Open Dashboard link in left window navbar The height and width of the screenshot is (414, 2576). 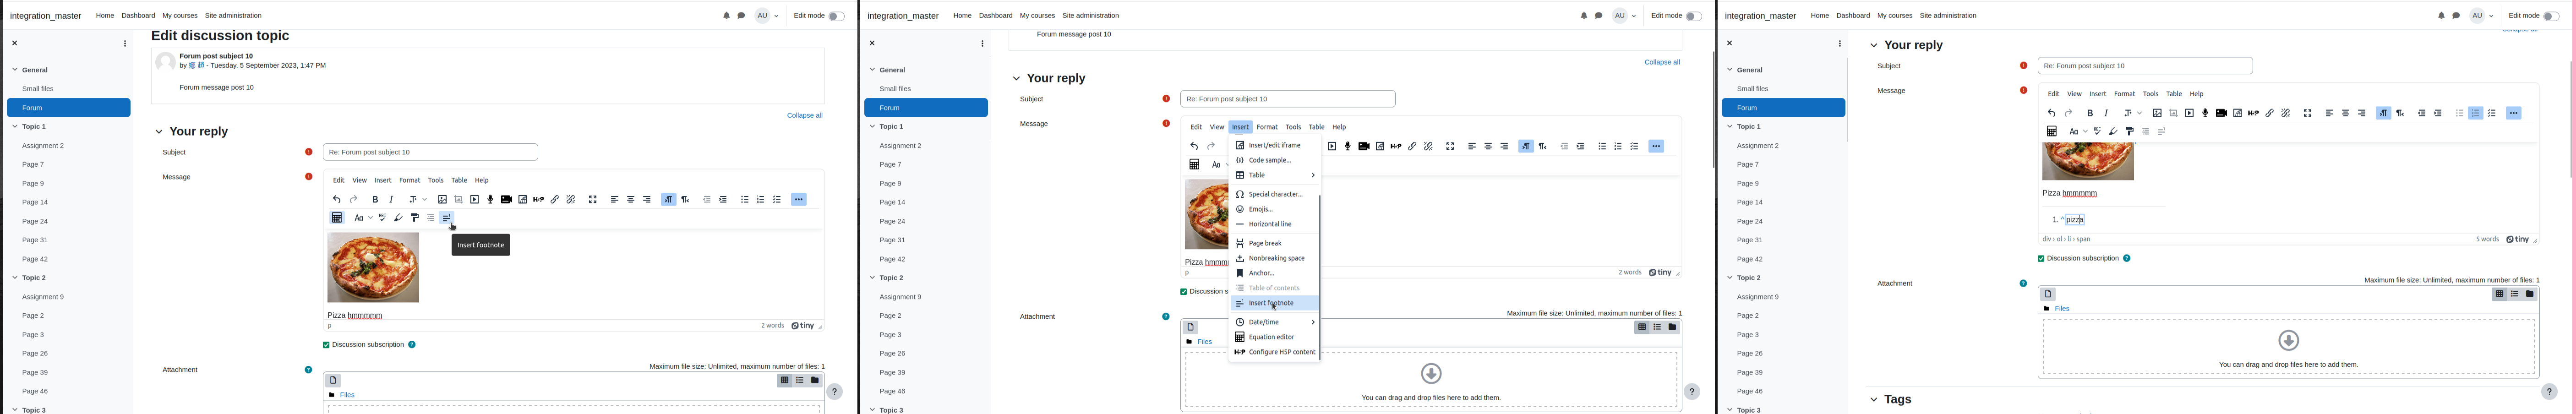[138, 16]
